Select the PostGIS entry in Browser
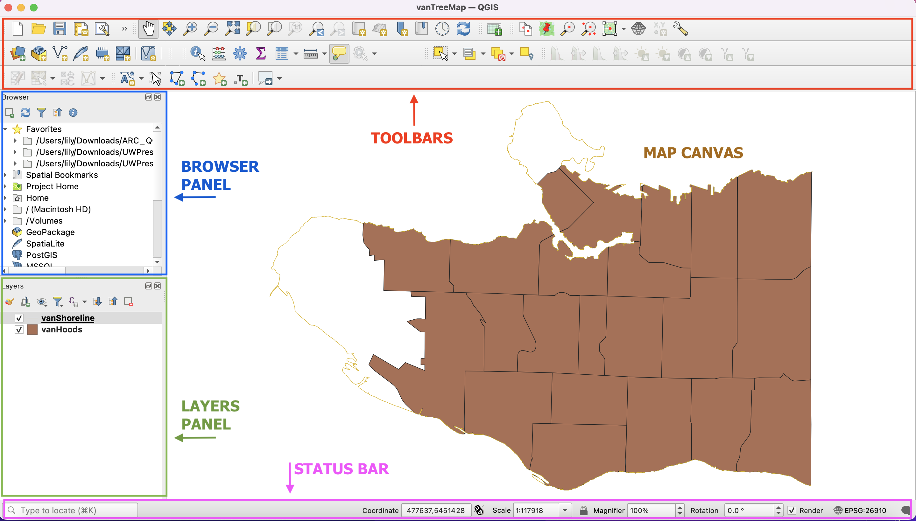 (41, 255)
